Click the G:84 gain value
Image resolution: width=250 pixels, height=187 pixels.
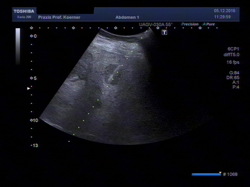(234, 73)
